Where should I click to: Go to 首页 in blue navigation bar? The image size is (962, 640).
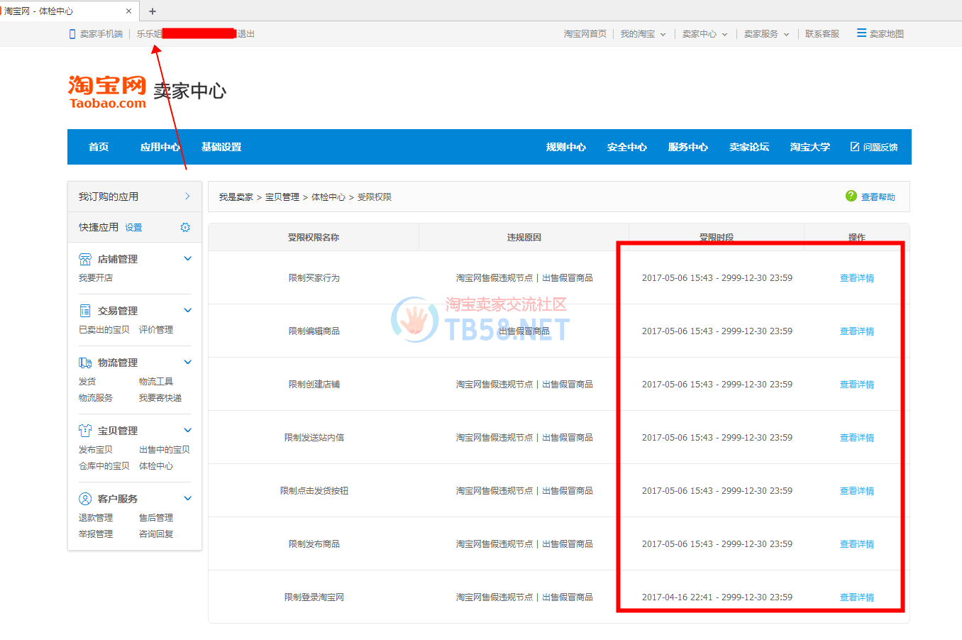(x=99, y=147)
